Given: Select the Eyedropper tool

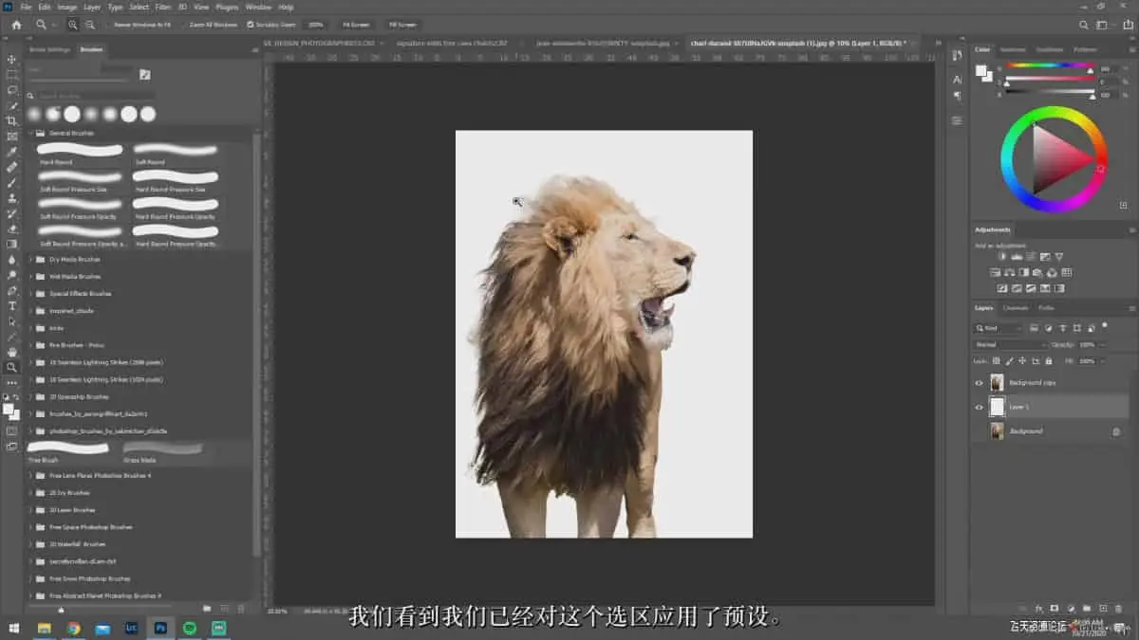Looking at the screenshot, I should [12, 151].
